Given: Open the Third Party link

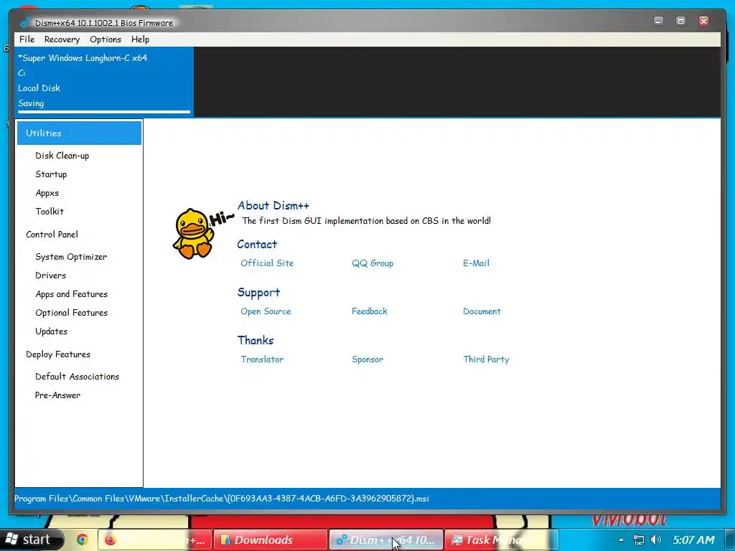Looking at the screenshot, I should 486,359.
